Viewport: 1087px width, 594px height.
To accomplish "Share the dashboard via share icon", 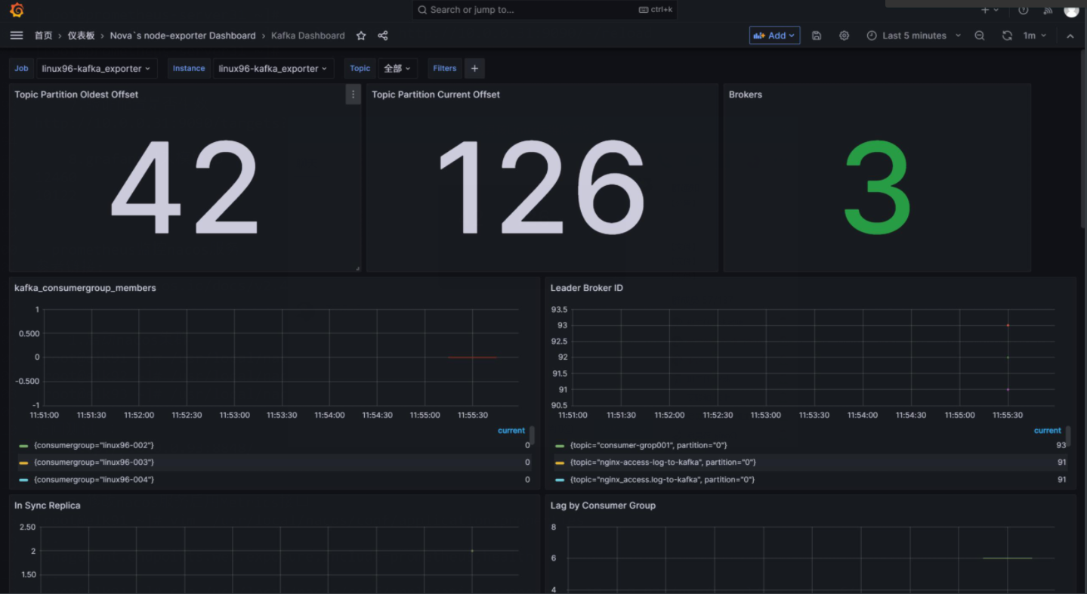I will 383,36.
